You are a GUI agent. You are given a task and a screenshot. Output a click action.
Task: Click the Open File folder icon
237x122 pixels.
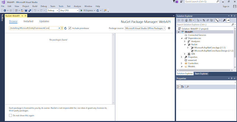pyautogui.click(x=22, y=11)
